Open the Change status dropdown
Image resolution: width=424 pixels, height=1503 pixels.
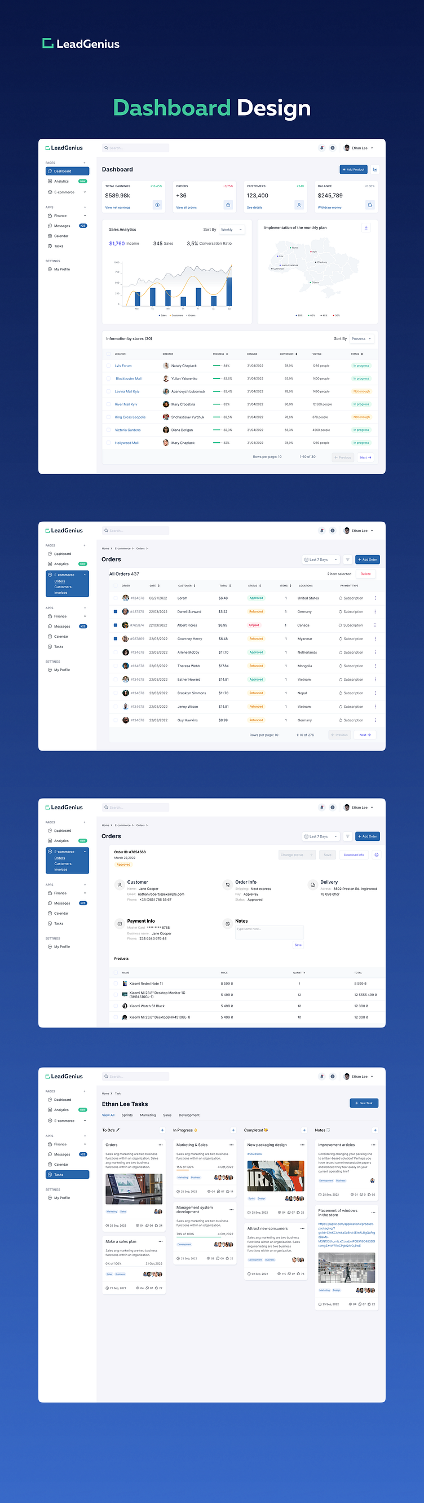[297, 855]
